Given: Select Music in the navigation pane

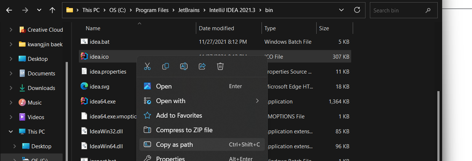Looking at the screenshot, I should 35,103.
